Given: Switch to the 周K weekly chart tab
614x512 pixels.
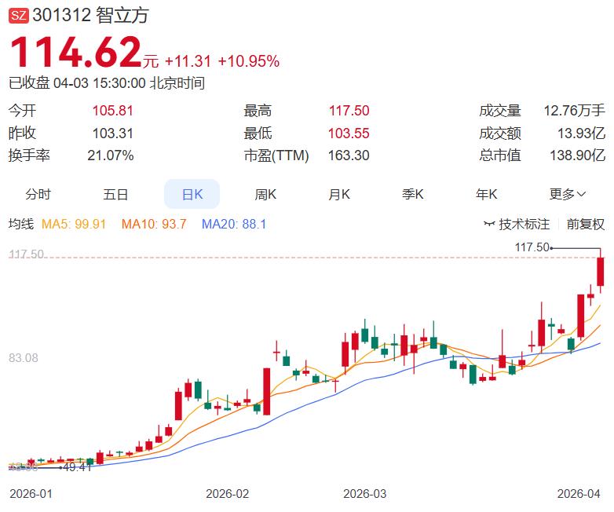Looking at the screenshot, I should click(265, 194).
